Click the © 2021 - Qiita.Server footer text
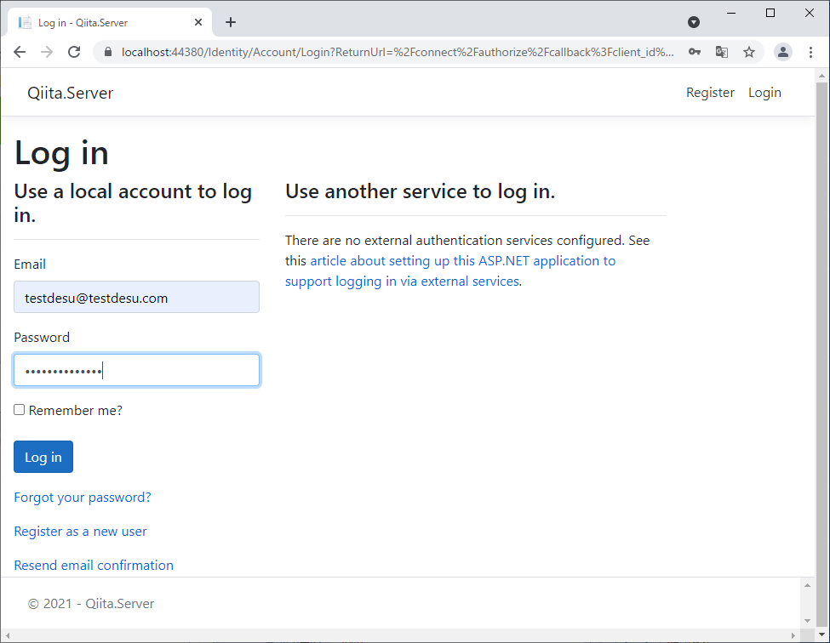This screenshot has width=830, height=643. pos(90,604)
